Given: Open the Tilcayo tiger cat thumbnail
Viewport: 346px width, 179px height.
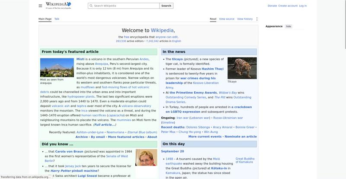Looking at the screenshot, I should [242, 68].
